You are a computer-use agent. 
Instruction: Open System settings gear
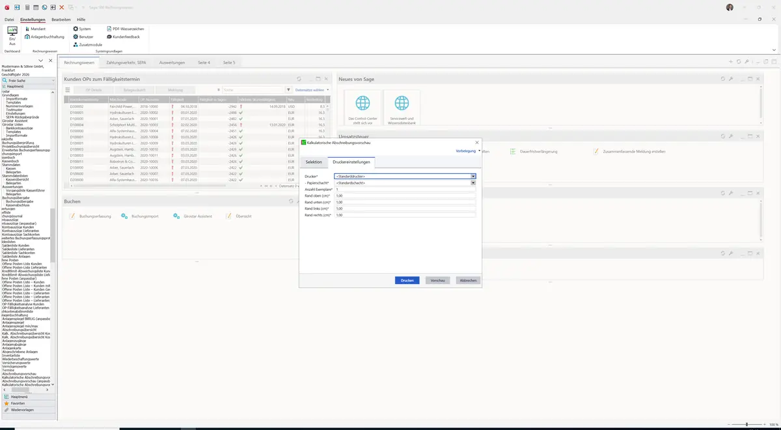point(82,29)
